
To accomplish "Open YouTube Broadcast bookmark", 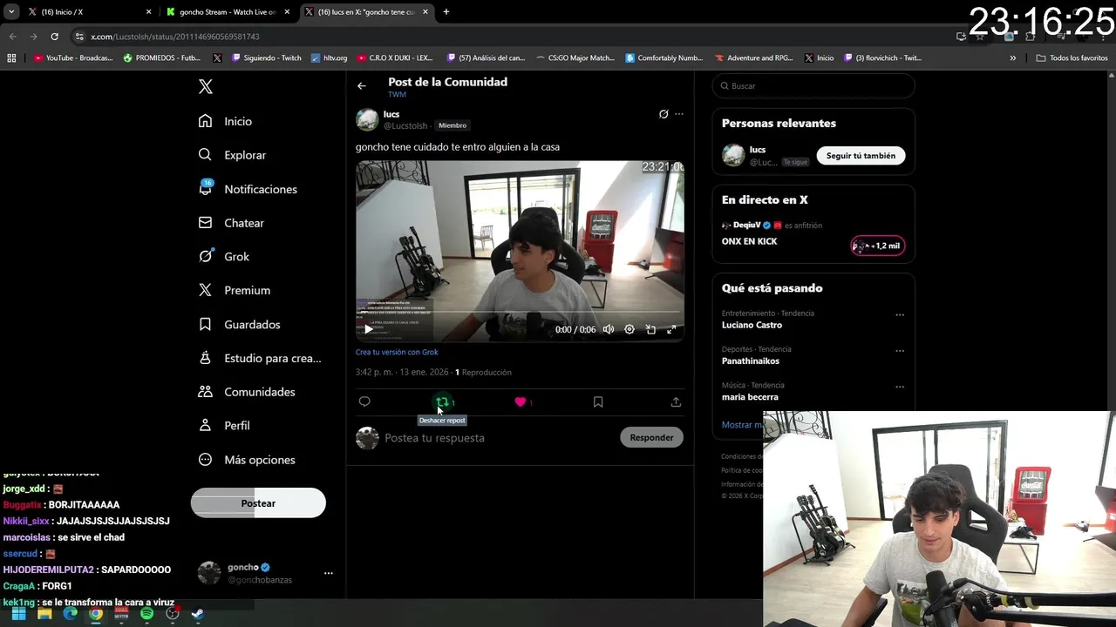I will 74,58.
